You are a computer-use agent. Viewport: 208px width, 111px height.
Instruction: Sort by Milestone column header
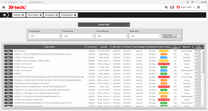point(186,47)
